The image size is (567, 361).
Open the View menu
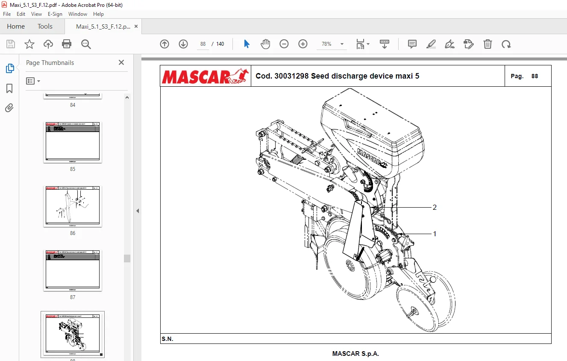tap(36, 14)
